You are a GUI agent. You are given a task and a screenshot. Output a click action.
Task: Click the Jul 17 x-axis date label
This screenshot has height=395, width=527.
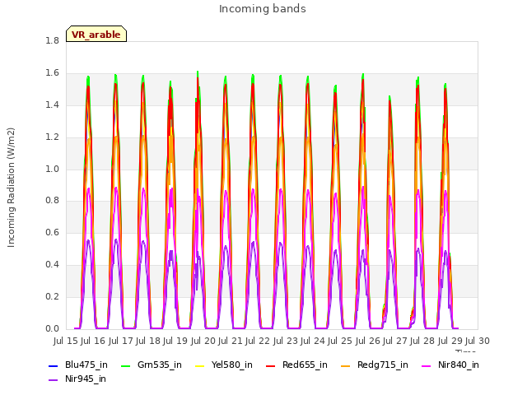[x=121, y=341]
